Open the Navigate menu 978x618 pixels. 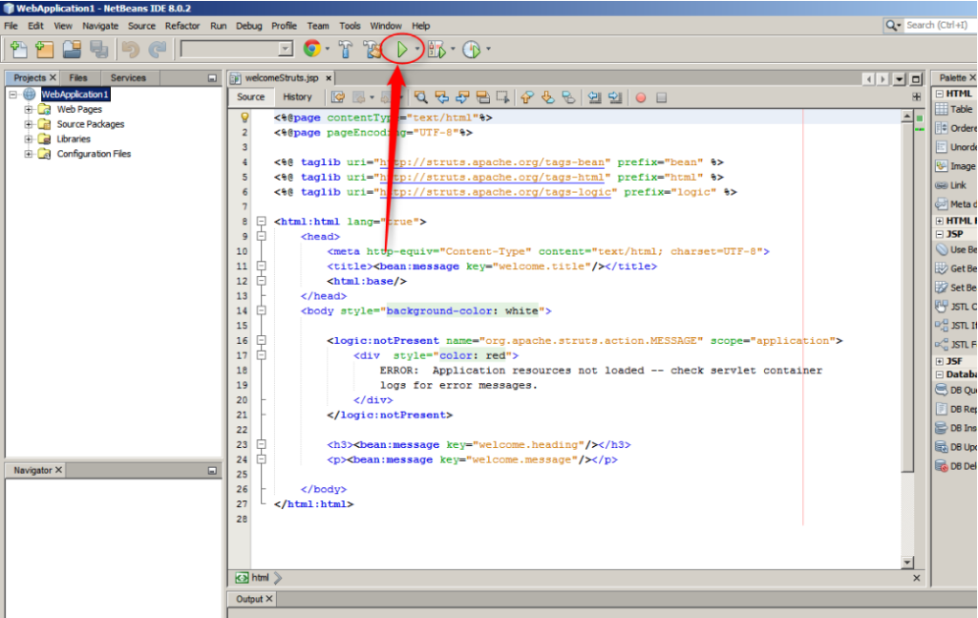click(100, 26)
